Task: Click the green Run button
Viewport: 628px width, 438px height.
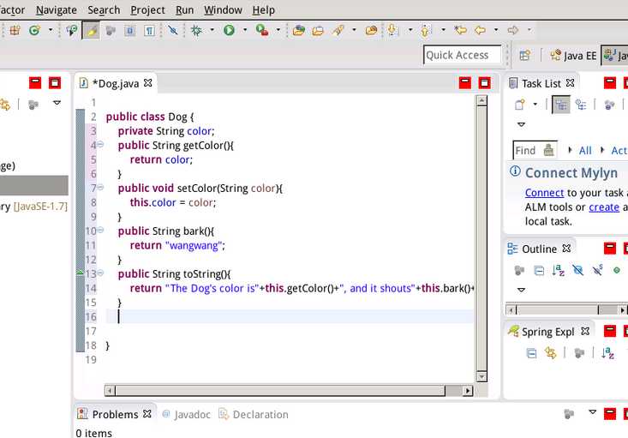Action: click(x=229, y=30)
